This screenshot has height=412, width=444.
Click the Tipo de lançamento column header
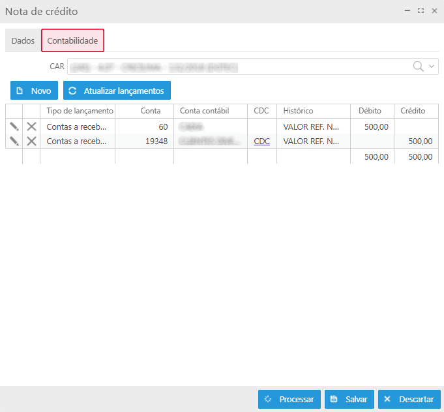(x=80, y=111)
